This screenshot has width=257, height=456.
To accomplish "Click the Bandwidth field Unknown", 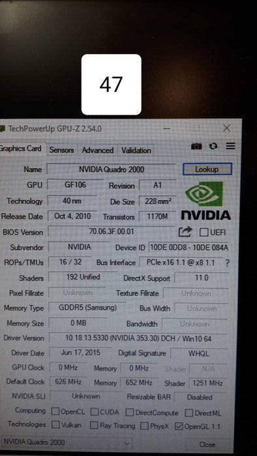I will coord(194,324).
